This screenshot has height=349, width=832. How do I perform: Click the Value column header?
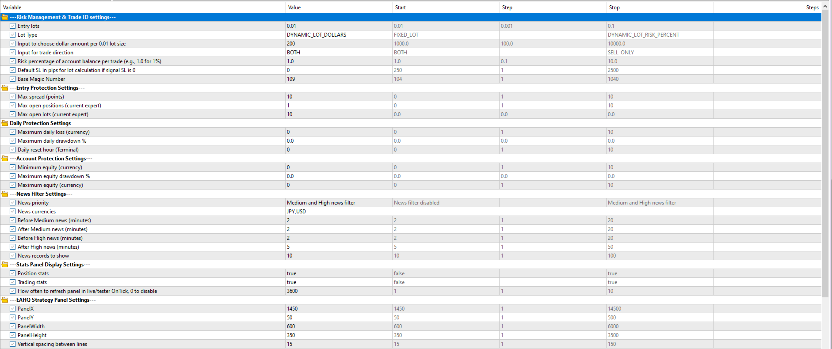(339, 8)
